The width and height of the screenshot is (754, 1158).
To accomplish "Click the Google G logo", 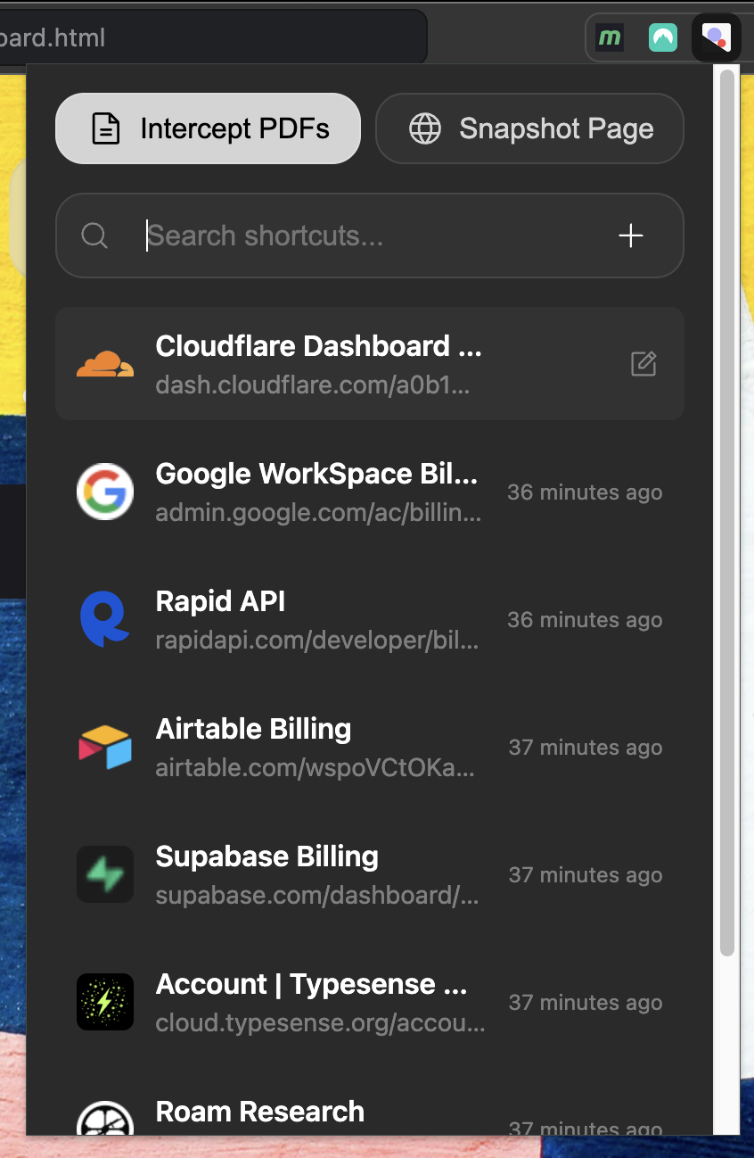I will coord(105,492).
